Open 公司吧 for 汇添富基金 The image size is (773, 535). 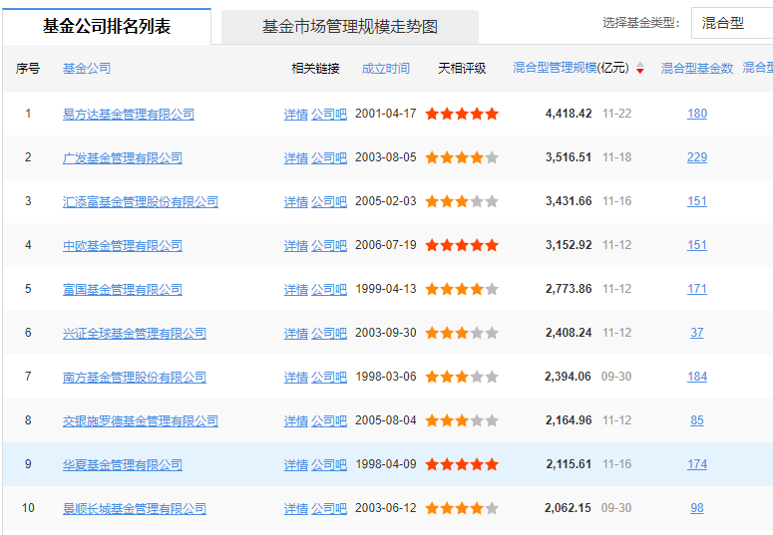click(x=329, y=201)
